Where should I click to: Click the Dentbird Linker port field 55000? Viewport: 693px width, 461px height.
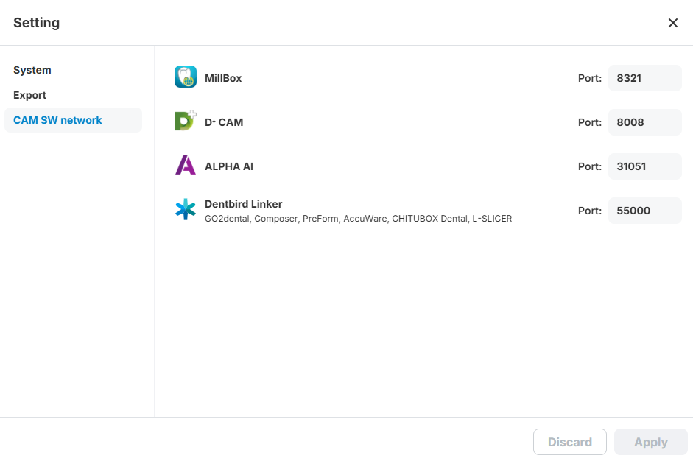644,211
